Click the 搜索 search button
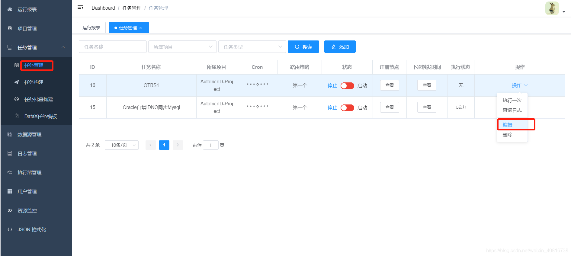The image size is (571, 256). tap(303, 47)
